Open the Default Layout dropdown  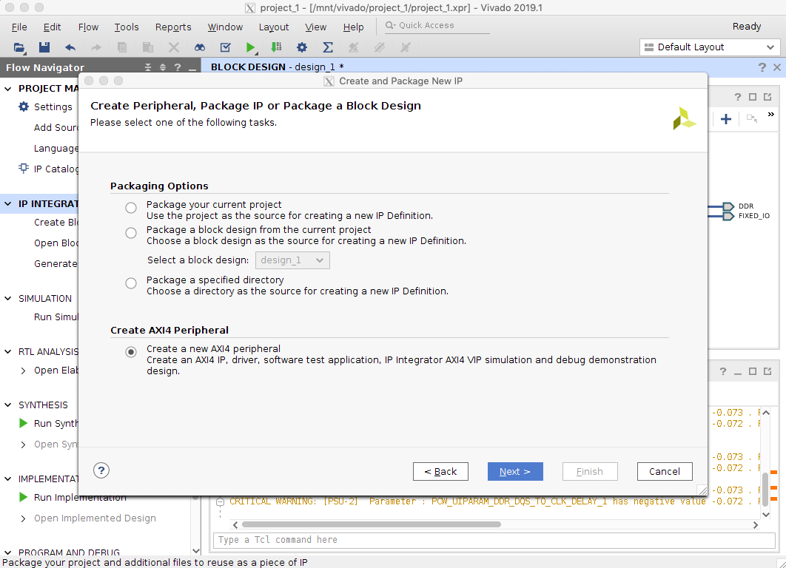(710, 47)
